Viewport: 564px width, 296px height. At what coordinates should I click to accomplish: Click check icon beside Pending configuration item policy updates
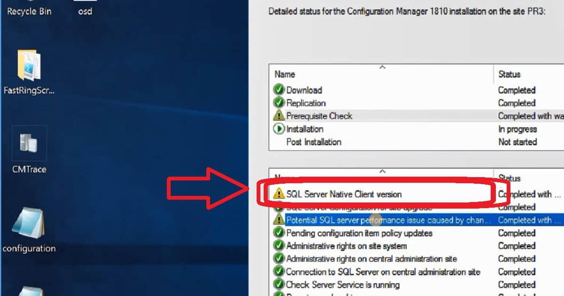pos(279,233)
